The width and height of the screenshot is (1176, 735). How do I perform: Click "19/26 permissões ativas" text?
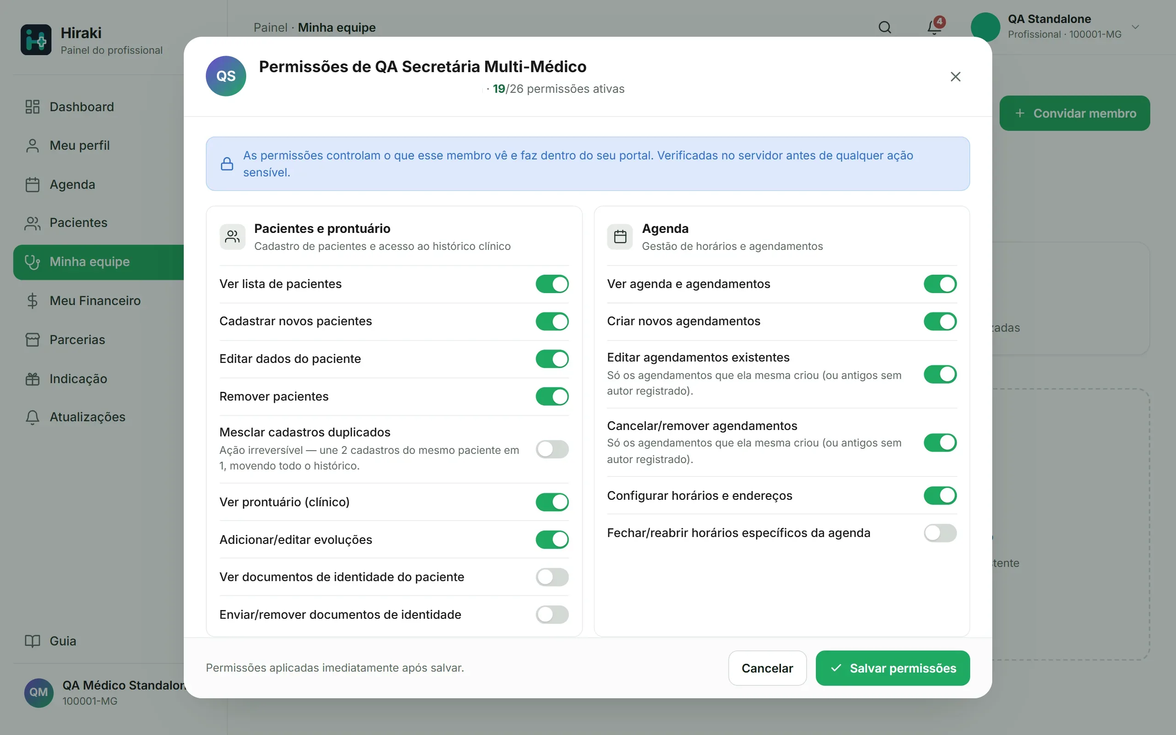pos(558,89)
